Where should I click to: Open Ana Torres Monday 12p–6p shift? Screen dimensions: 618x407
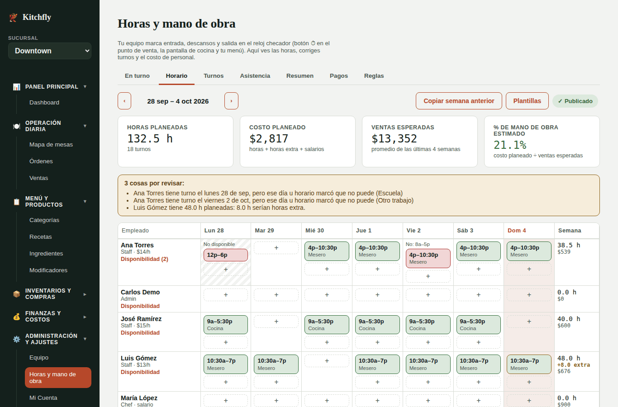pos(226,255)
